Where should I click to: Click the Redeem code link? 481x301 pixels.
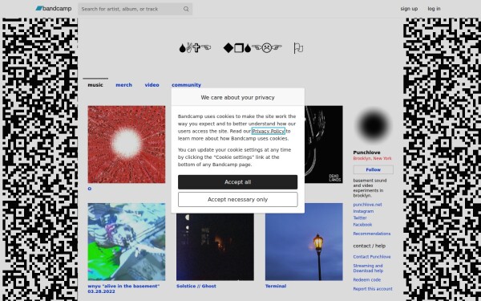[367, 280]
